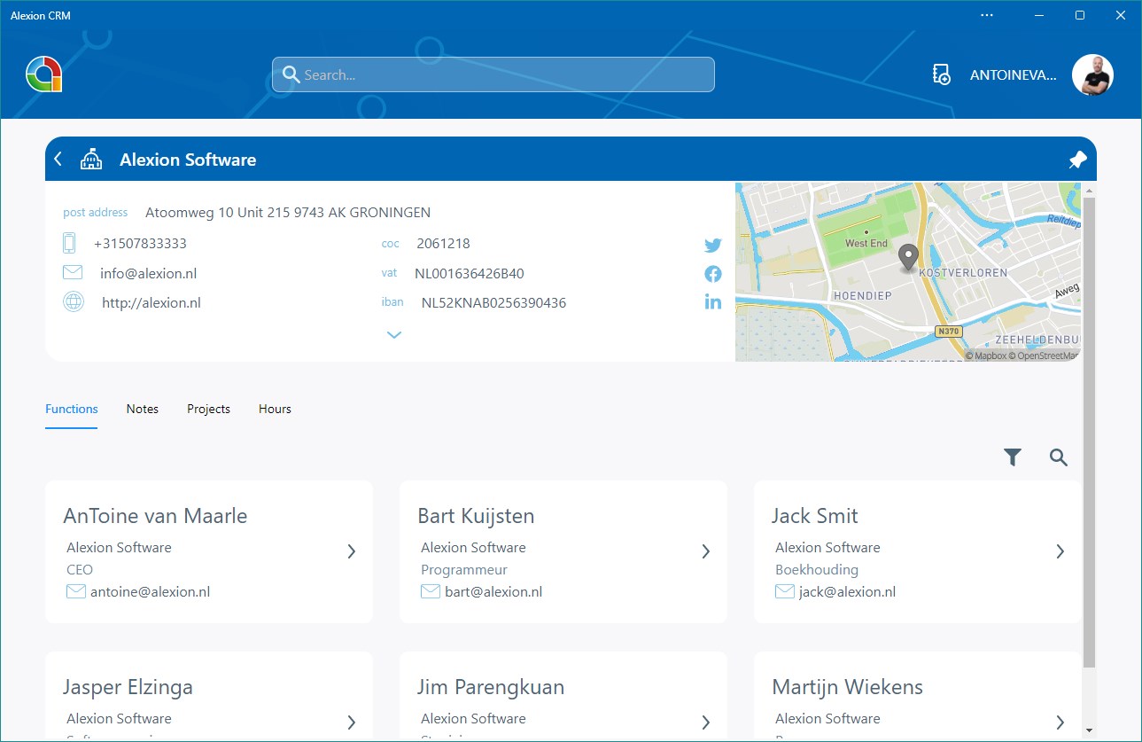
Task: Open Bart Kuijsten card chevron
Action: click(706, 551)
